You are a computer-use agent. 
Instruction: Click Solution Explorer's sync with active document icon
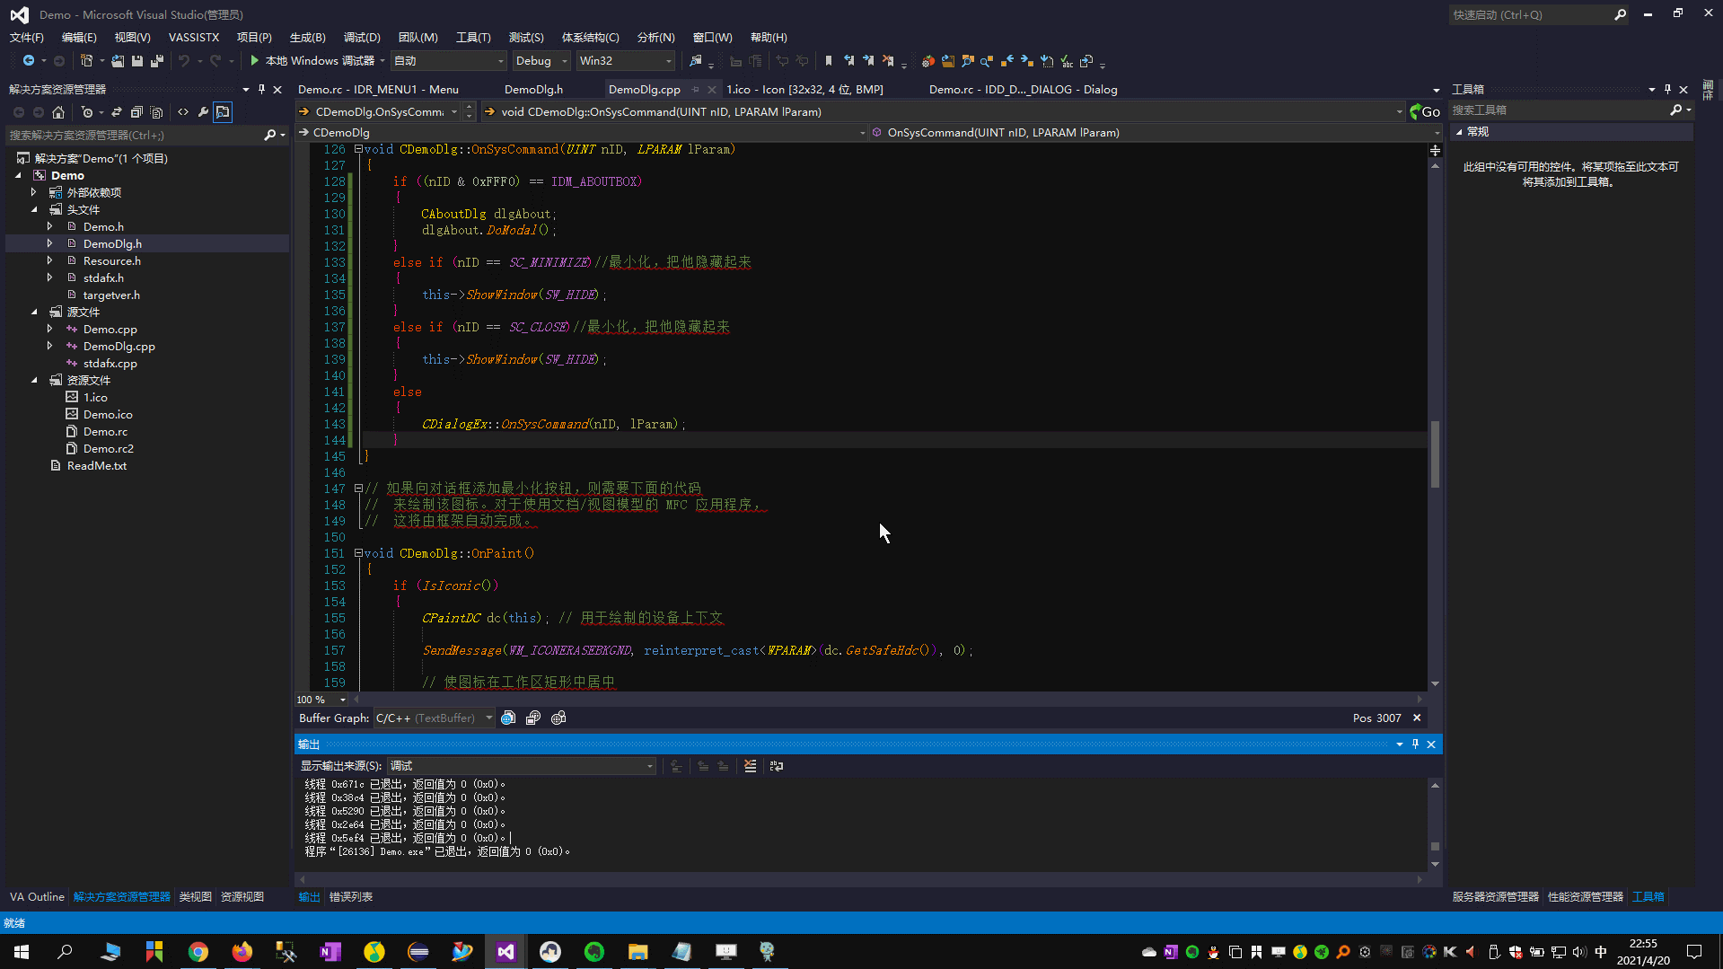click(x=117, y=112)
